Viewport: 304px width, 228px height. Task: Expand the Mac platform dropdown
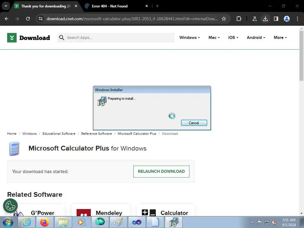click(x=214, y=38)
